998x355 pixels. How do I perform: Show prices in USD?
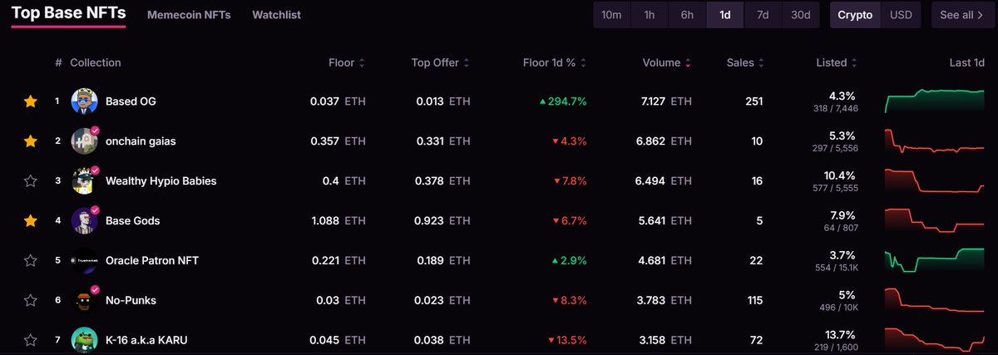click(901, 15)
